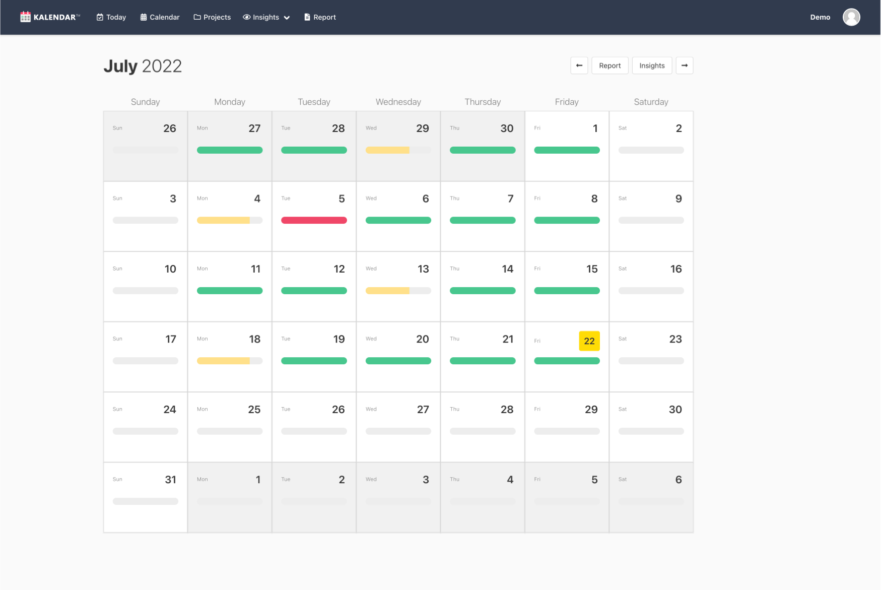The image size is (881, 590).
Task: Open Wednesday July 13 day cell
Action: click(398, 286)
